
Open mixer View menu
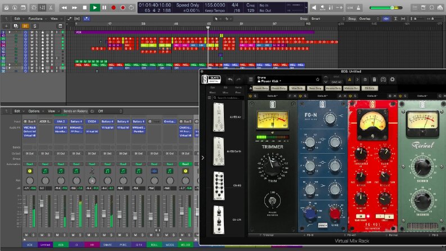[x=53, y=111]
